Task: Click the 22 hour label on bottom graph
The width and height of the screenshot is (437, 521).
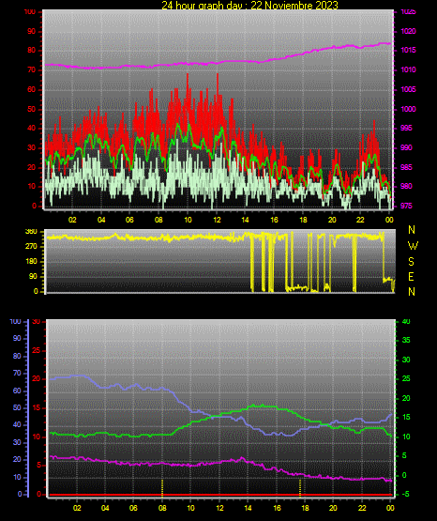Action: click(362, 508)
